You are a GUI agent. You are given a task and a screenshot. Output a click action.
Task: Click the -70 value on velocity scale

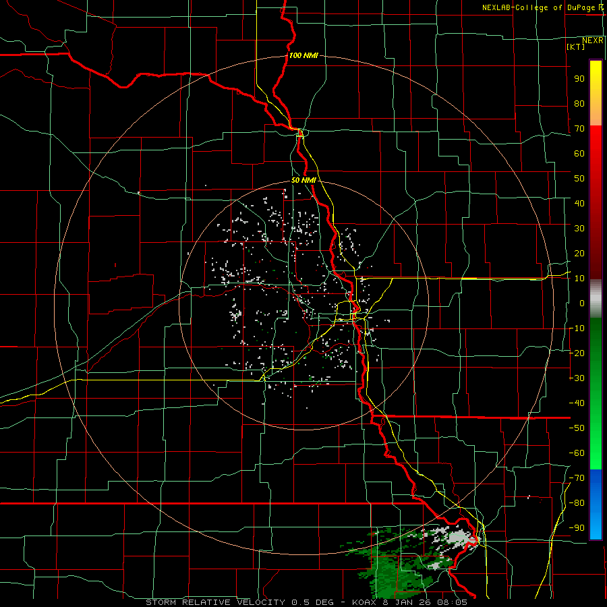coord(577,478)
